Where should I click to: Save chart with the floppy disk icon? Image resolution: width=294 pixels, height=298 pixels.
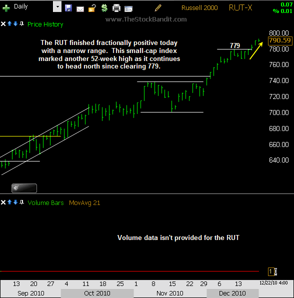68,8
